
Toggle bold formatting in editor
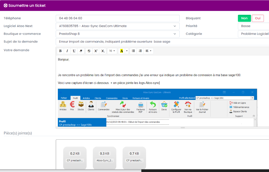coord(60,51)
